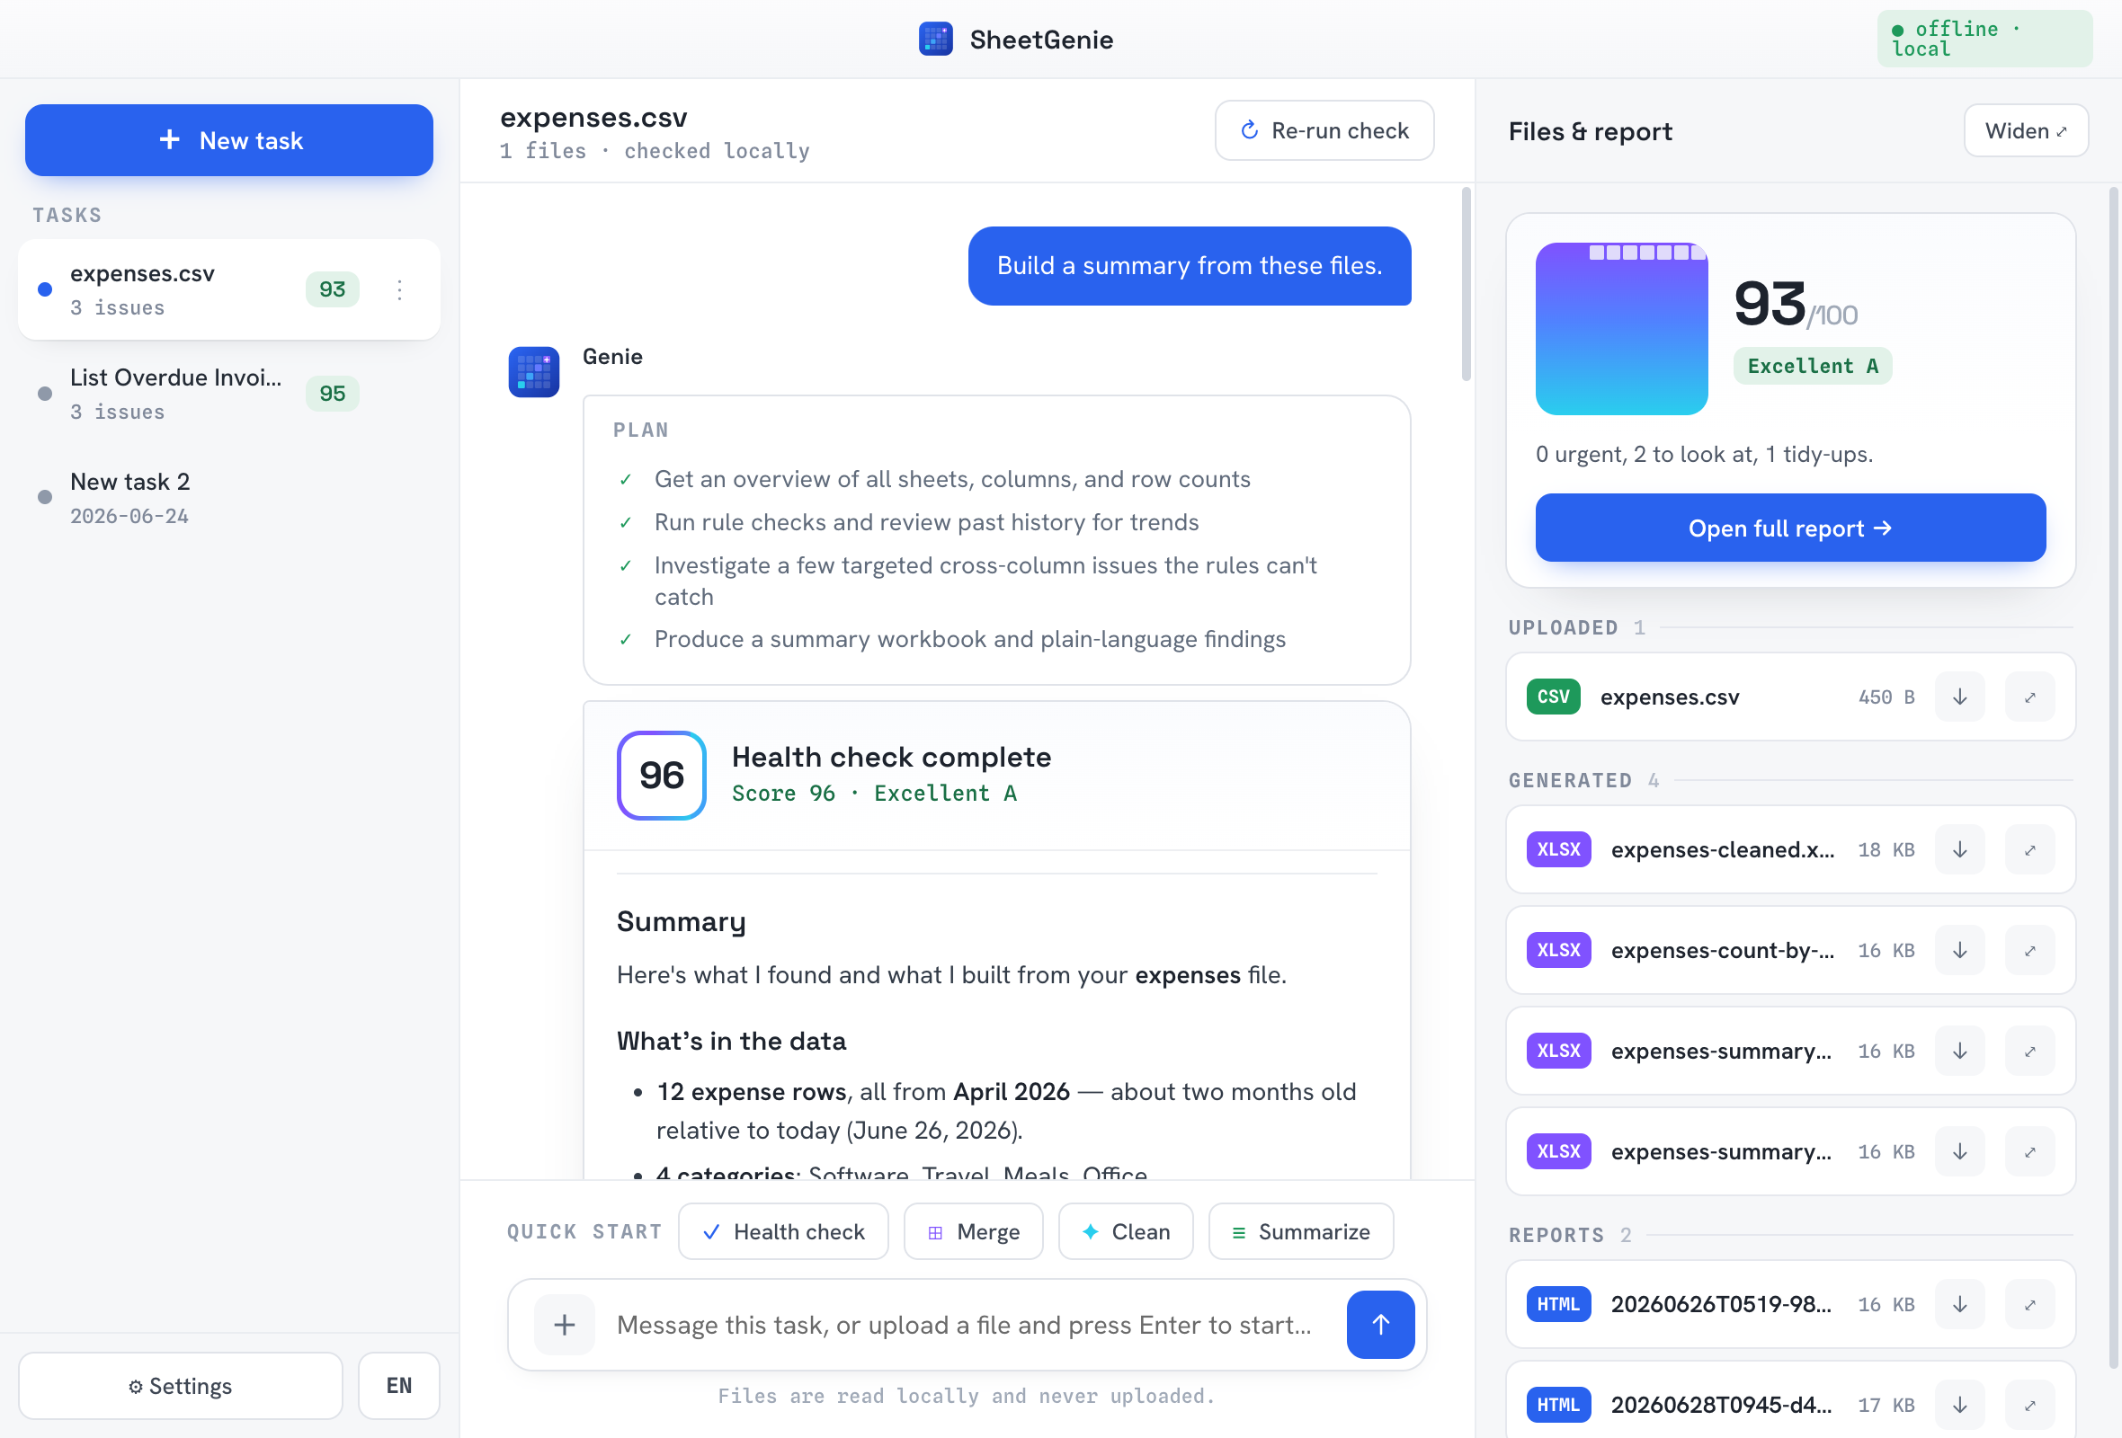Image resolution: width=2122 pixels, height=1438 pixels.
Task: Open the EN language selector
Action: [399, 1385]
